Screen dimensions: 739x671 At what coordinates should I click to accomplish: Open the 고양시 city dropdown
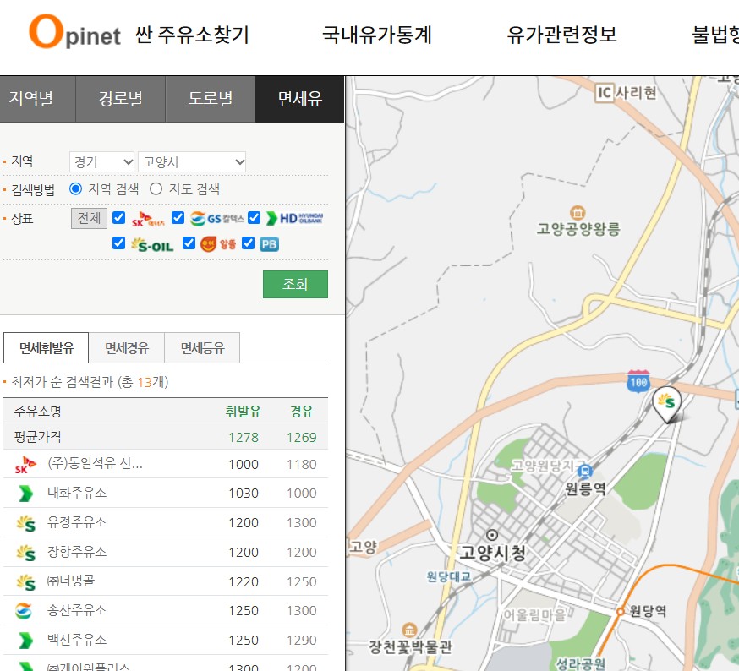click(191, 161)
